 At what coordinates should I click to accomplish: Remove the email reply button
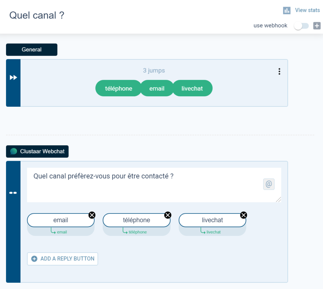click(92, 215)
